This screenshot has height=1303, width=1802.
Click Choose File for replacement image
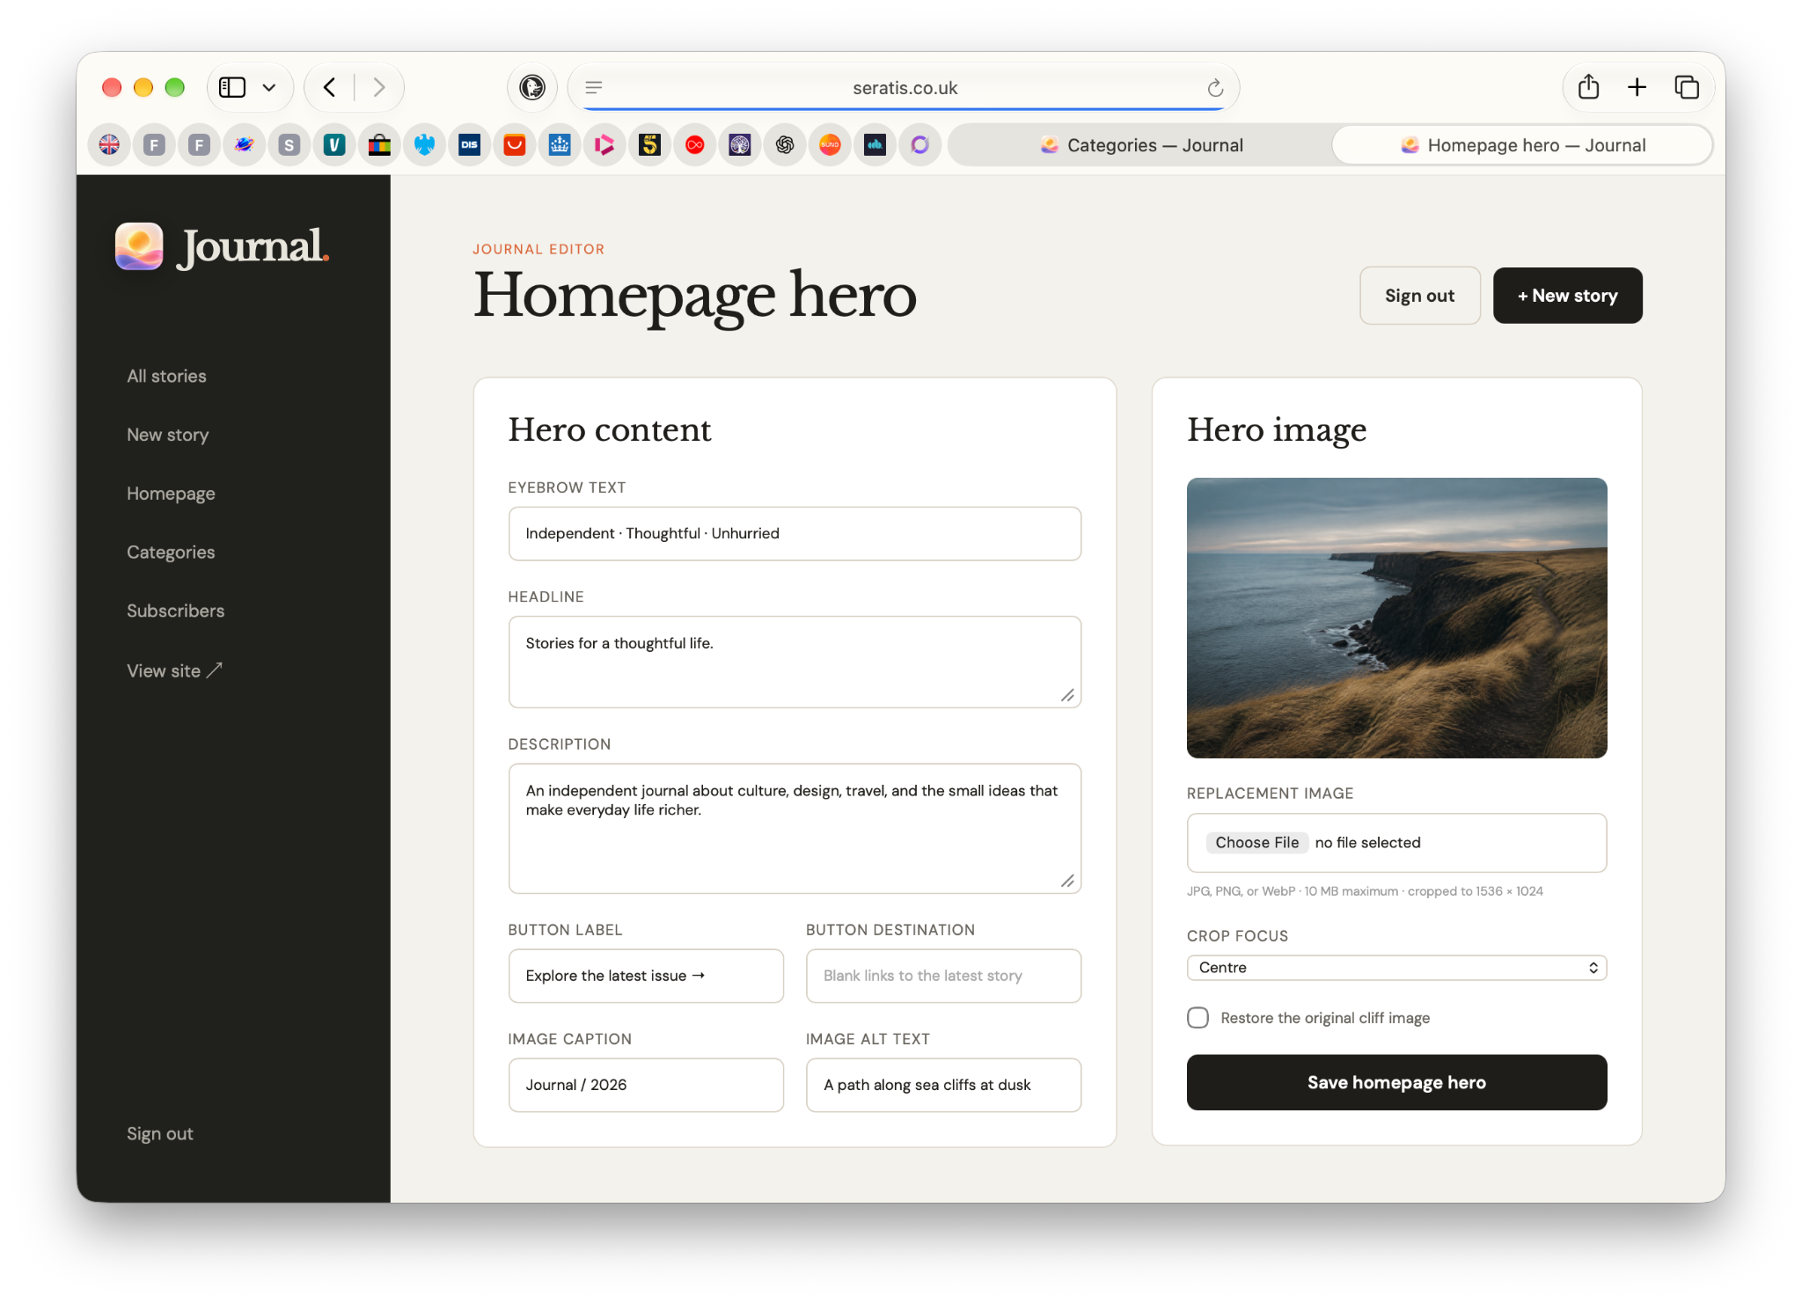pyautogui.click(x=1256, y=843)
